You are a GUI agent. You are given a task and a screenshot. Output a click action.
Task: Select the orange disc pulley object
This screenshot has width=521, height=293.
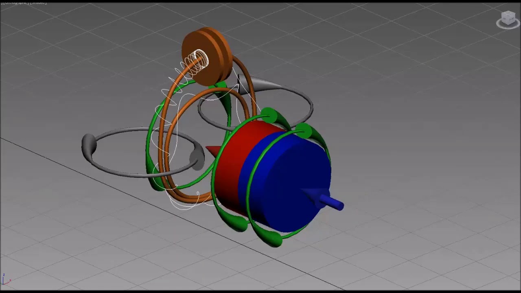207,56
